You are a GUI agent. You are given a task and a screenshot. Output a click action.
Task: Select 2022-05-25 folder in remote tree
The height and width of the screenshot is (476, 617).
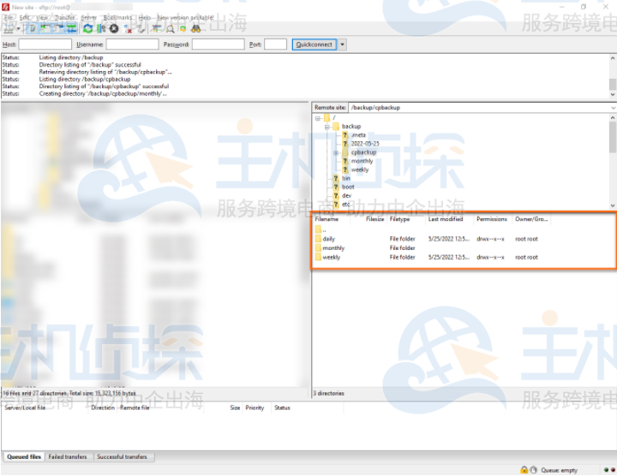(x=365, y=144)
